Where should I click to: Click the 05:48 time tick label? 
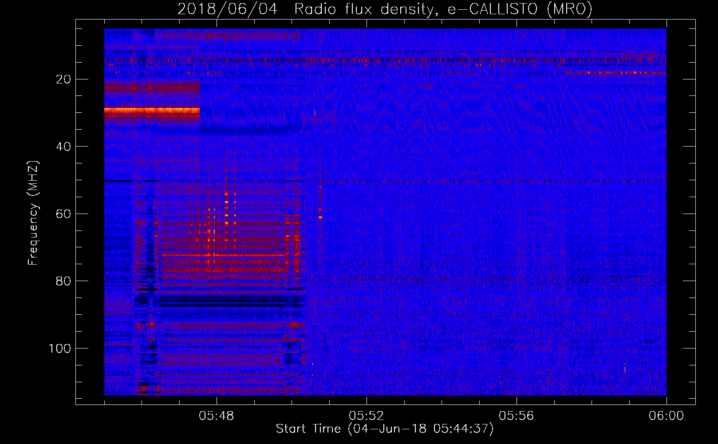click(217, 416)
